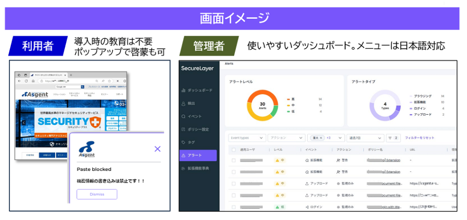
Task: Select ログイン legend in アラートタイプ chart
Action: click(x=418, y=108)
